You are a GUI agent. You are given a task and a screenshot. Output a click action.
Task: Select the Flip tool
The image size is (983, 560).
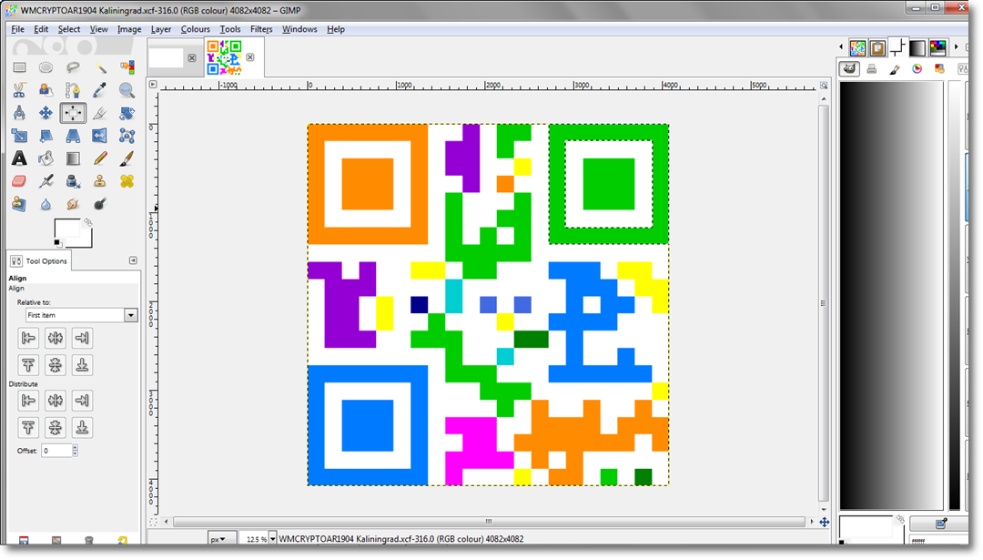pos(100,136)
